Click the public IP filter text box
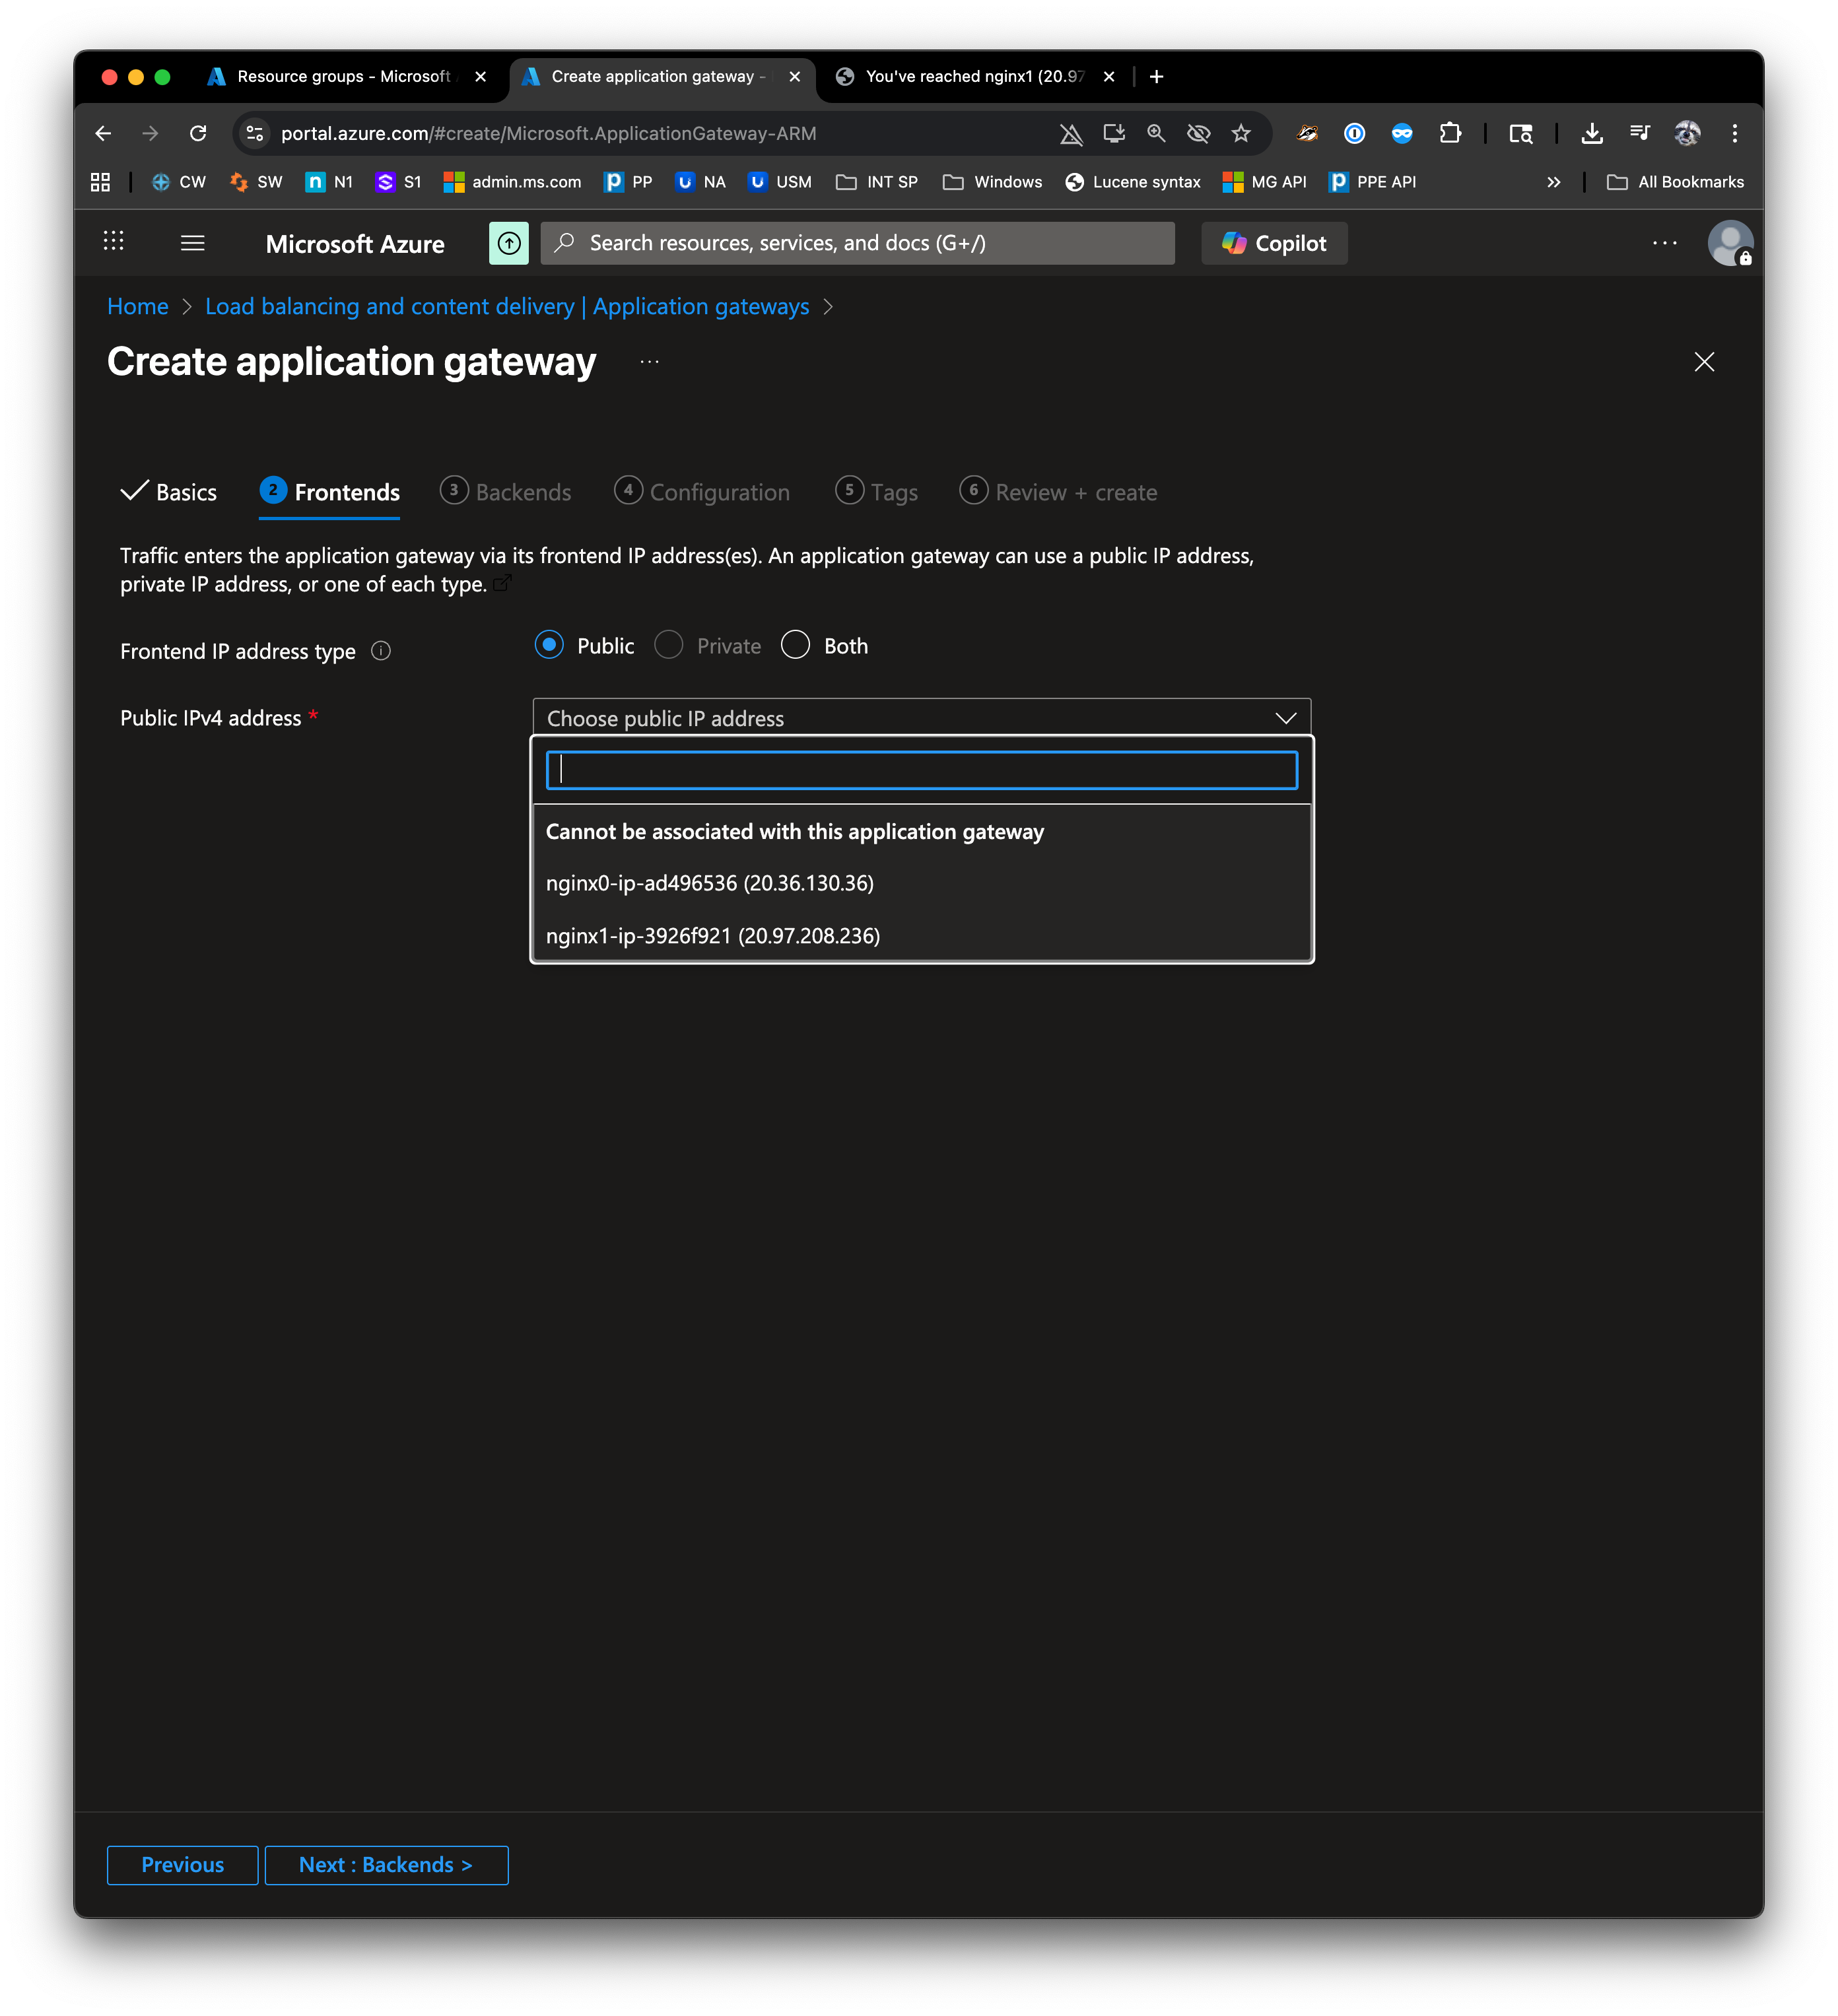1838x2016 pixels. click(x=921, y=770)
